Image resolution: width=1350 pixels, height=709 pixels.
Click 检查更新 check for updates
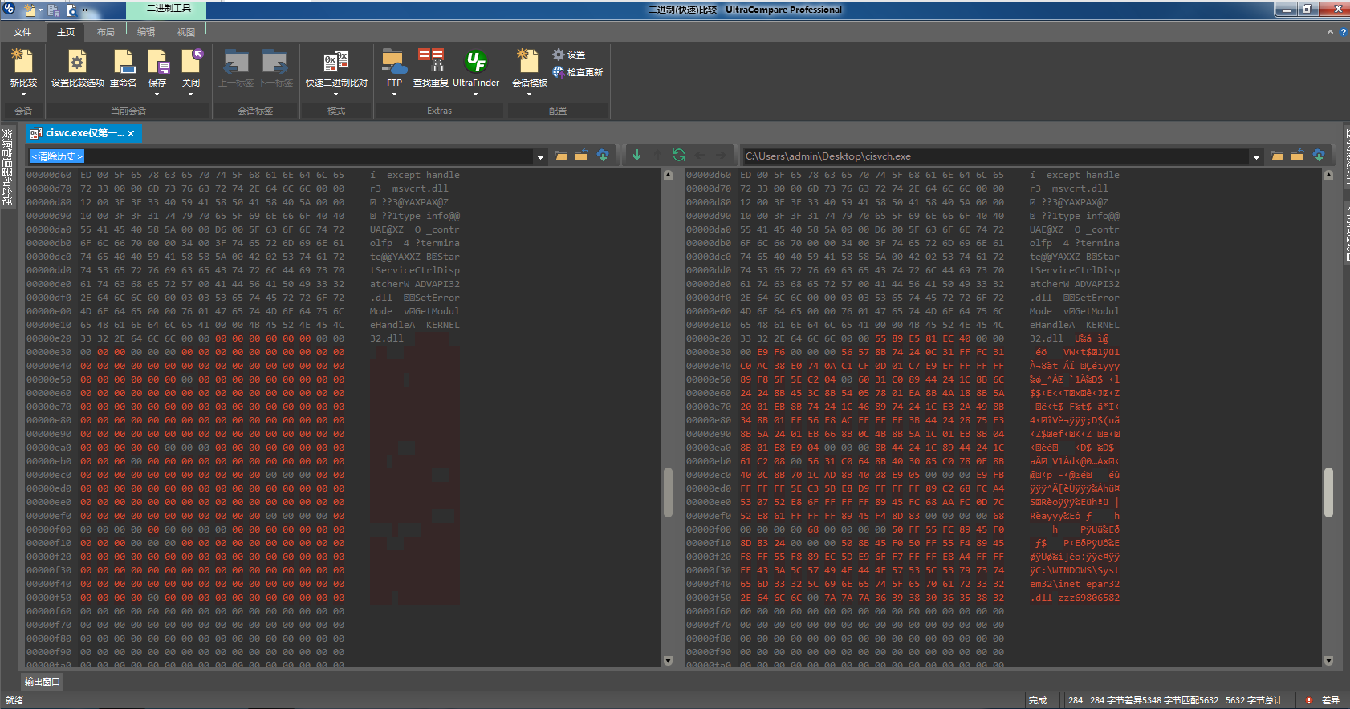pos(577,72)
